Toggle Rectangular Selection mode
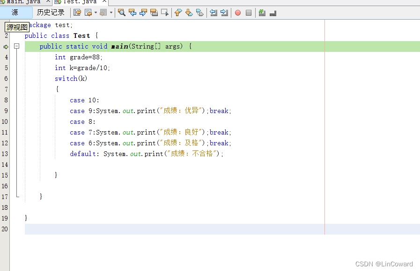Viewport: 420px width, 271px height. pos(165,13)
